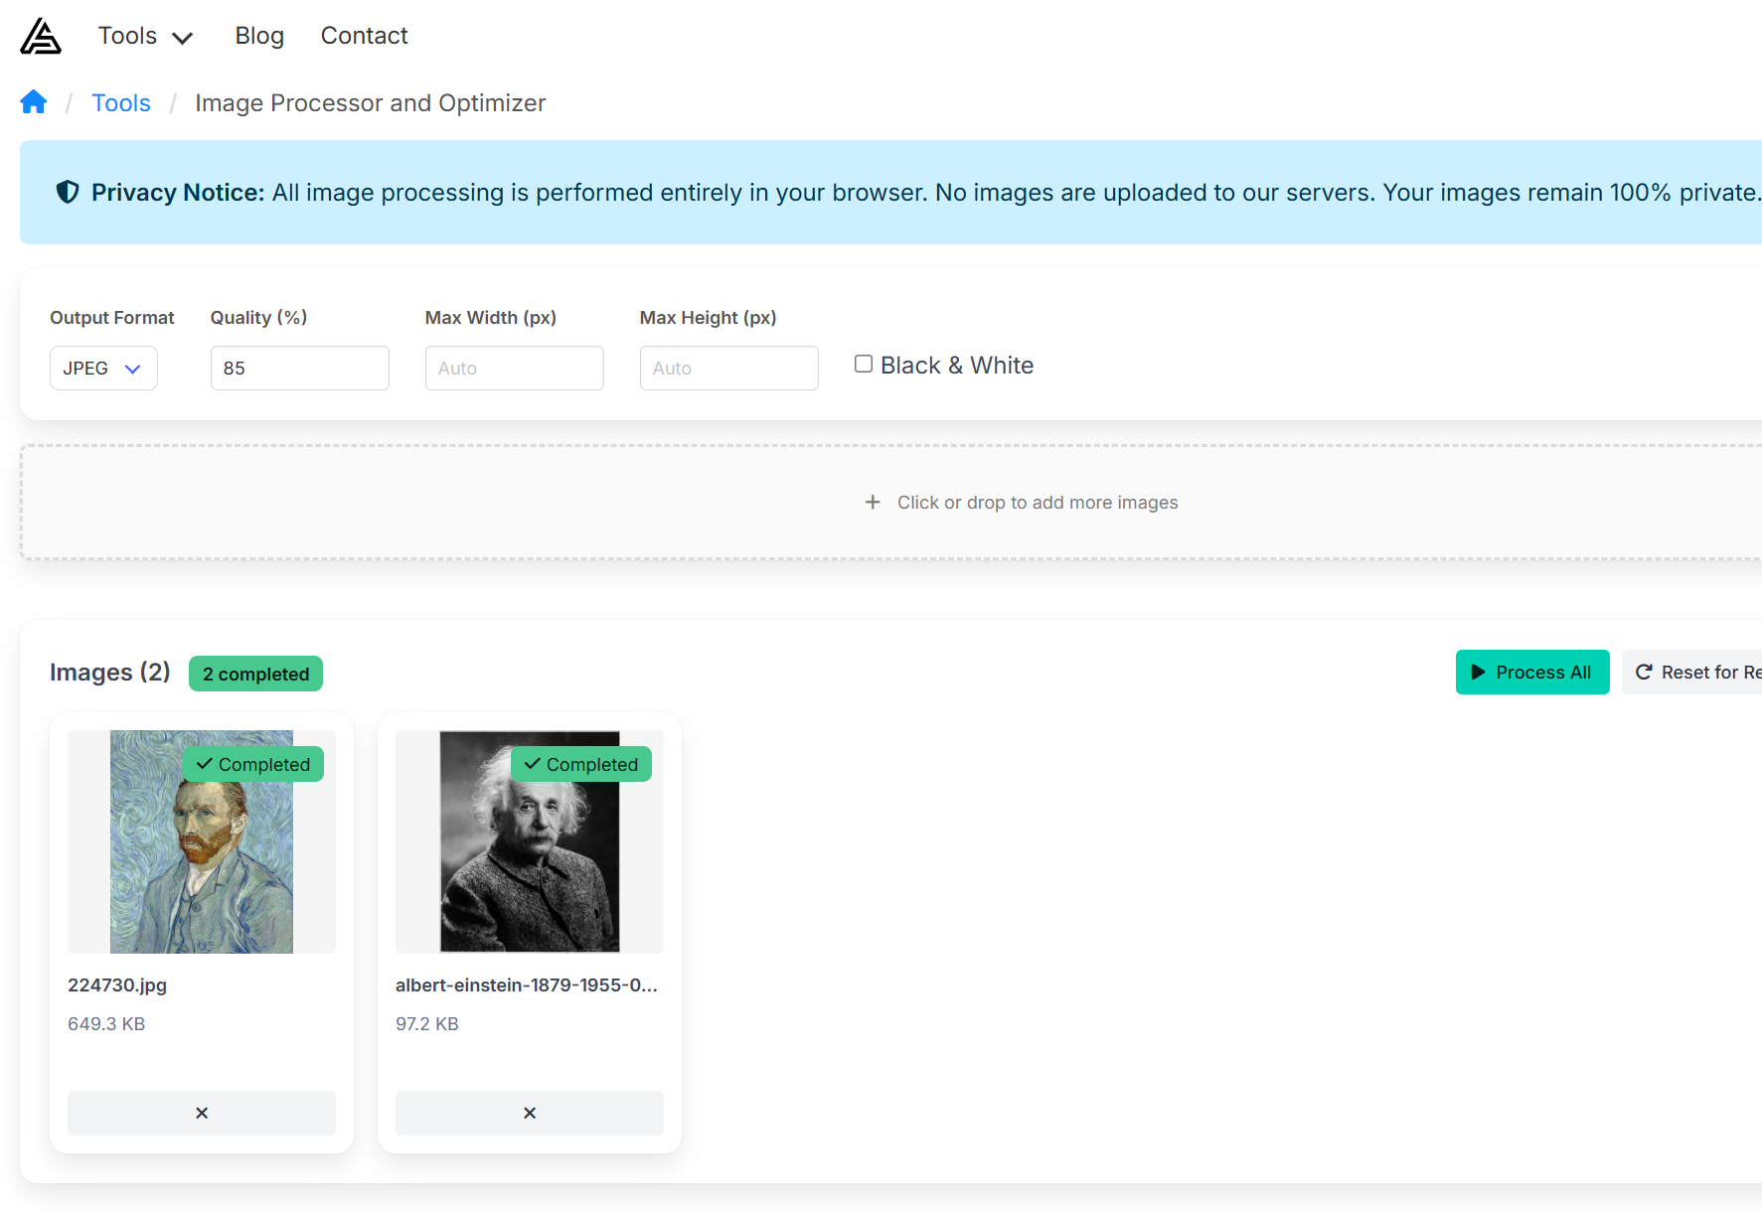Viewport: 1762px width, 1212px height.
Task: Start Process All button
Action: (x=1532, y=673)
